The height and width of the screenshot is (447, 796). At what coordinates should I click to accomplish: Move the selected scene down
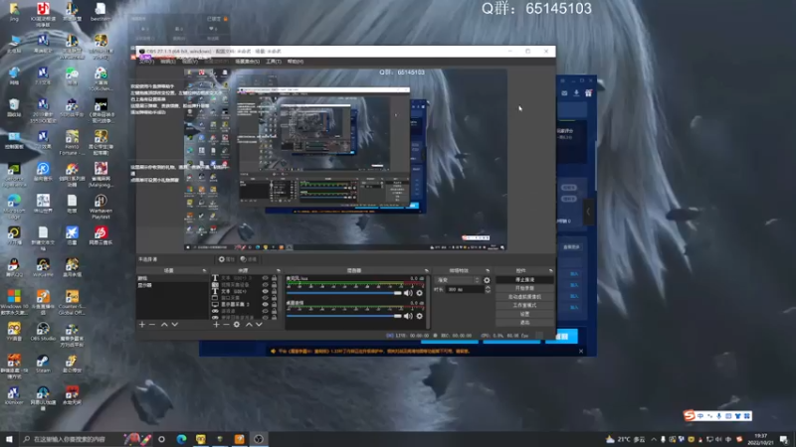click(x=175, y=325)
